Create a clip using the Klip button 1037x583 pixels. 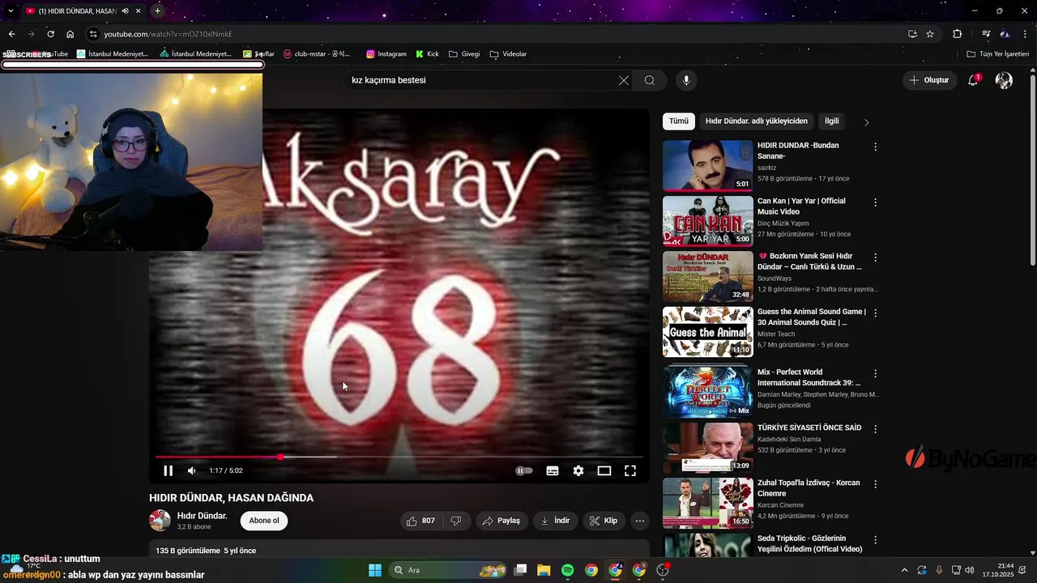click(604, 521)
